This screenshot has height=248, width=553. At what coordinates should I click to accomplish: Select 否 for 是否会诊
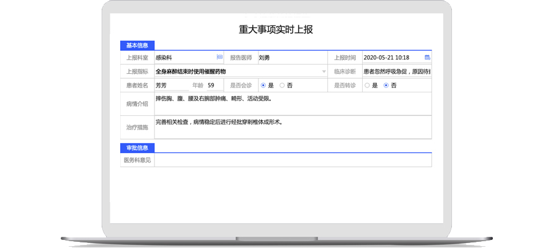[x=282, y=86]
